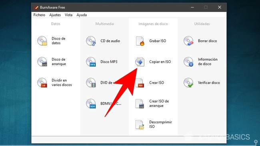Open the Disco MP3 icon
This screenshot has width=260, height=146.
pos(91,62)
